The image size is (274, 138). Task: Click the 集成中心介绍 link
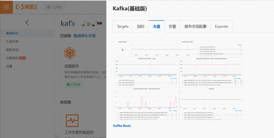pos(84,36)
